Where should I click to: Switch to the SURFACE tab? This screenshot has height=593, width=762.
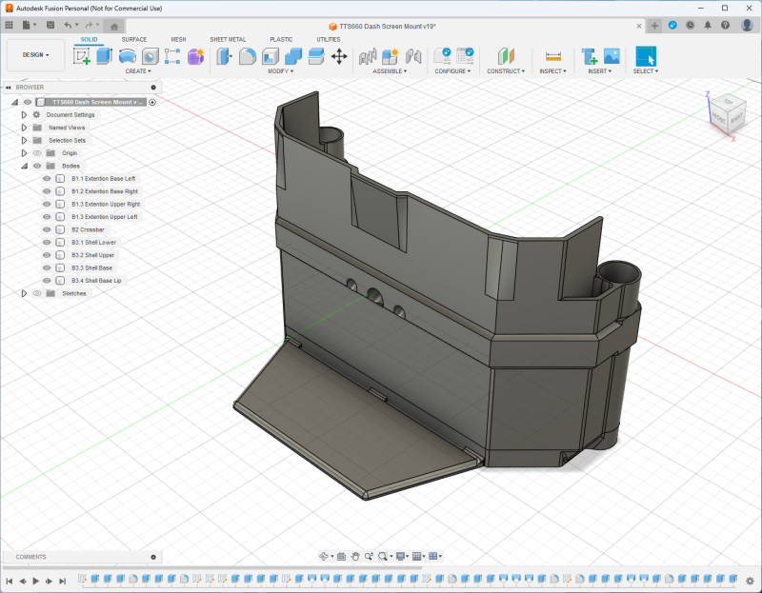[134, 39]
